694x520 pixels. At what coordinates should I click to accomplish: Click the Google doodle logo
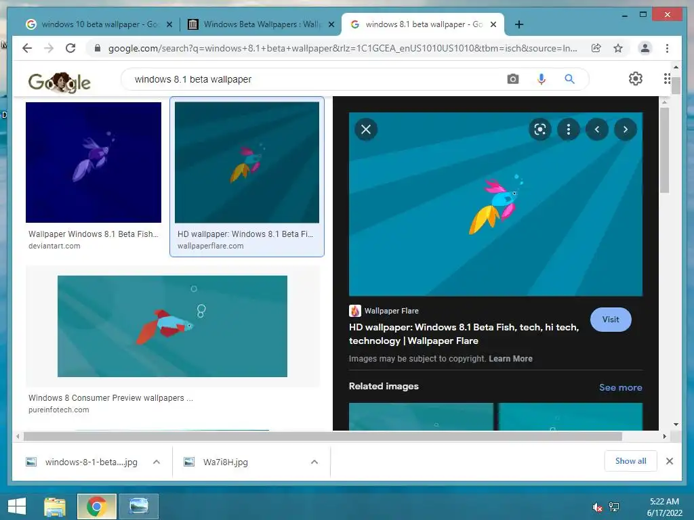pyautogui.click(x=60, y=82)
